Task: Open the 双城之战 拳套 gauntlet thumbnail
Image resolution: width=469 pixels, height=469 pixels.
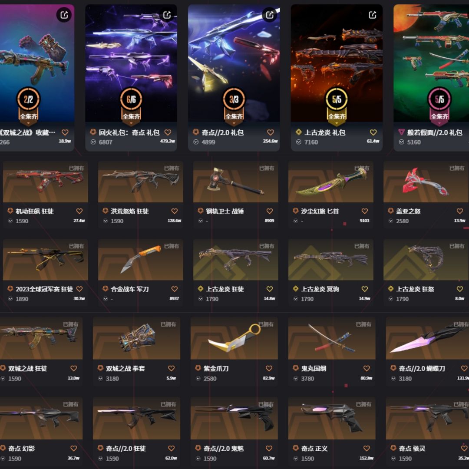Action: click(137, 339)
